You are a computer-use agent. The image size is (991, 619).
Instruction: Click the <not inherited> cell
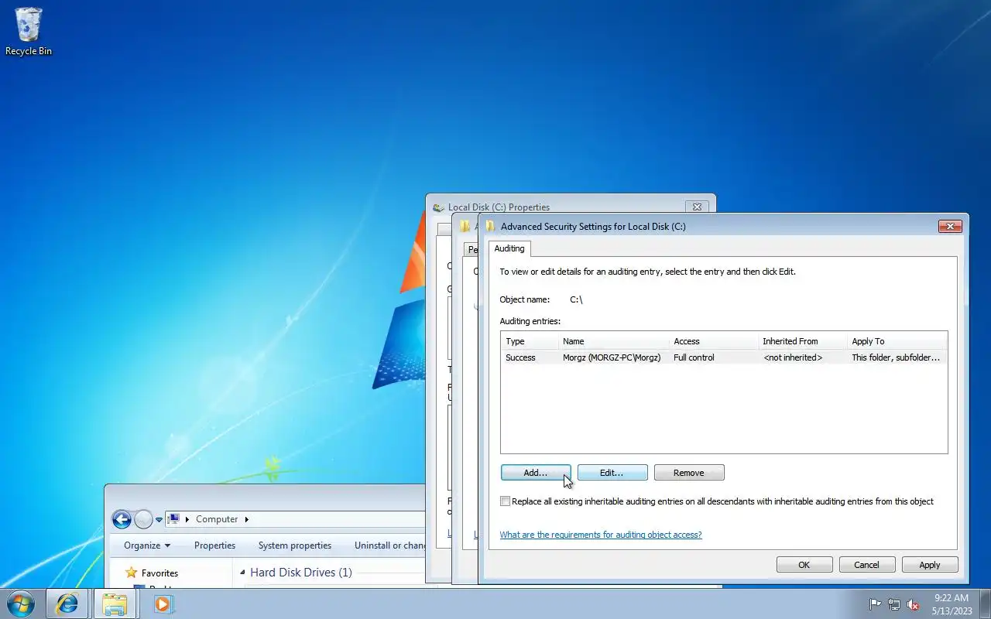click(793, 357)
